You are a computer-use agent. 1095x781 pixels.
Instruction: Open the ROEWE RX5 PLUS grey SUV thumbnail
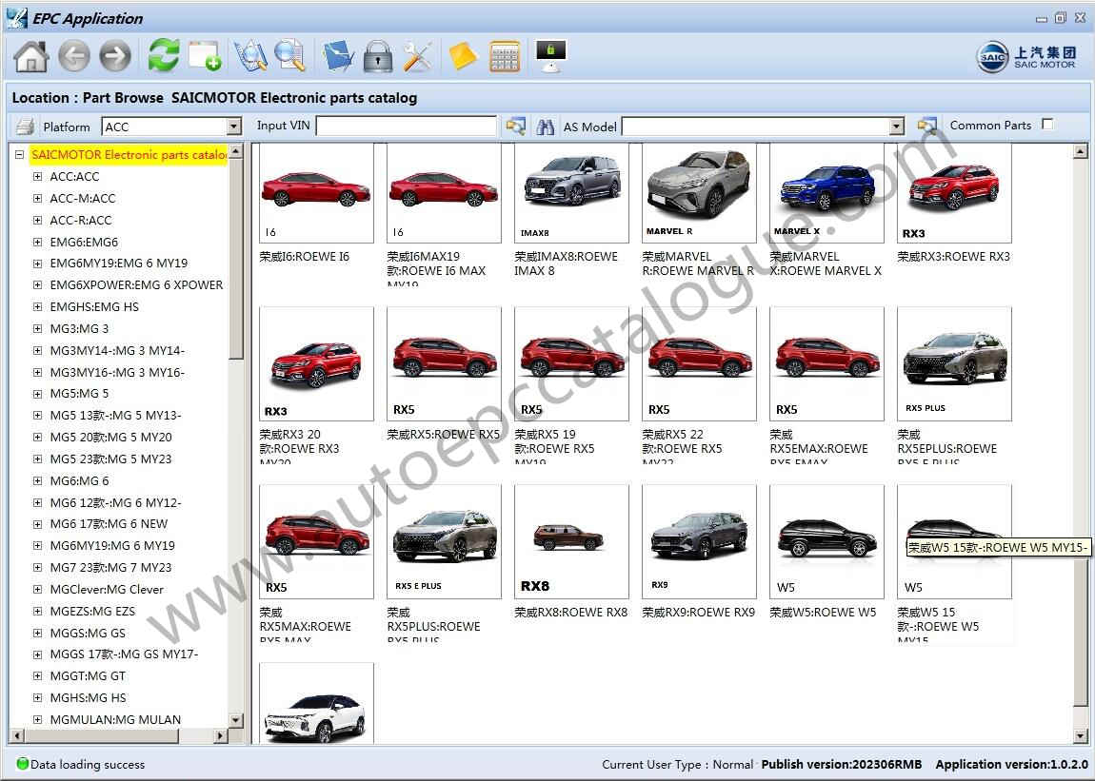[x=955, y=363]
